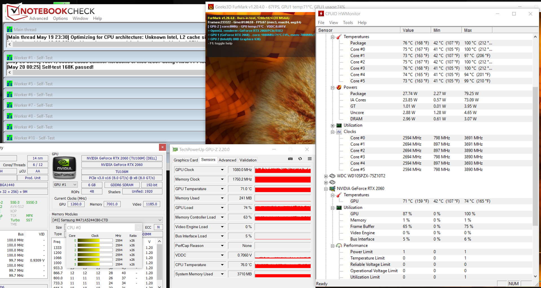Click the WDC WD10SPZX hard drive icon
Viewport: 541px width, 288px height.
point(332,176)
